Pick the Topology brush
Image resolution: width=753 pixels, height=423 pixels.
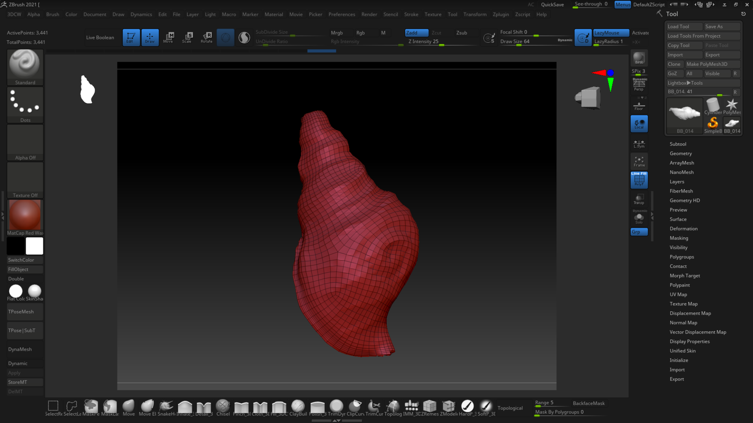(393, 408)
